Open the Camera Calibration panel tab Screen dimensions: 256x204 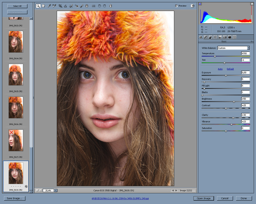point(229,37)
